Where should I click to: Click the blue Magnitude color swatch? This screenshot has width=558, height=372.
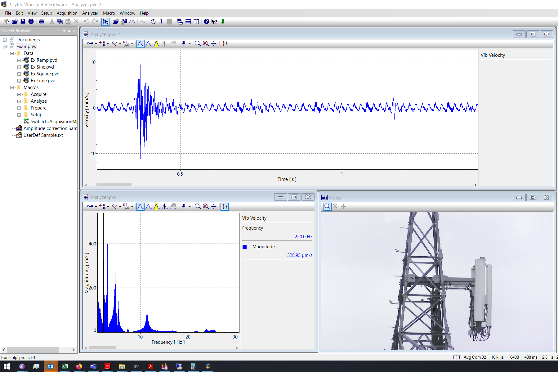coord(245,247)
